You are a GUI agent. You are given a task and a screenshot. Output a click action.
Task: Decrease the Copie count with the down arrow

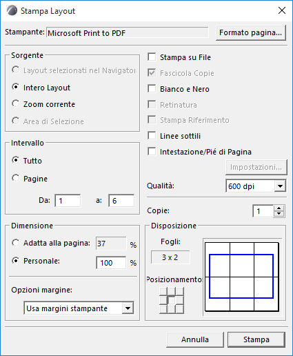279,214
